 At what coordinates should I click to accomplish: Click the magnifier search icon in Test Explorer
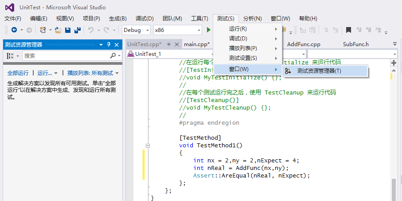point(113,55)
